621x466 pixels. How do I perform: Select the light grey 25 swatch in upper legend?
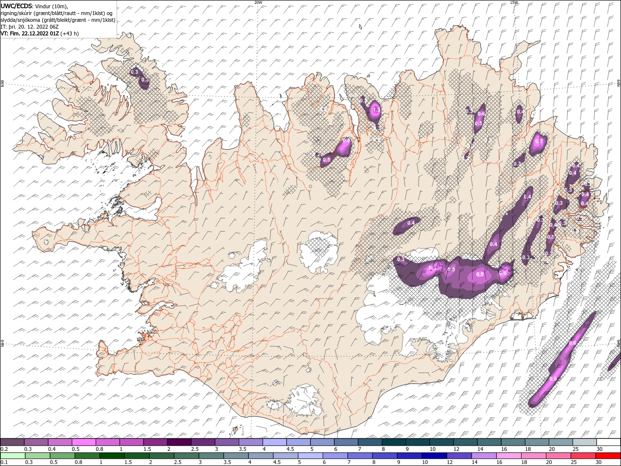pos(585,442)
